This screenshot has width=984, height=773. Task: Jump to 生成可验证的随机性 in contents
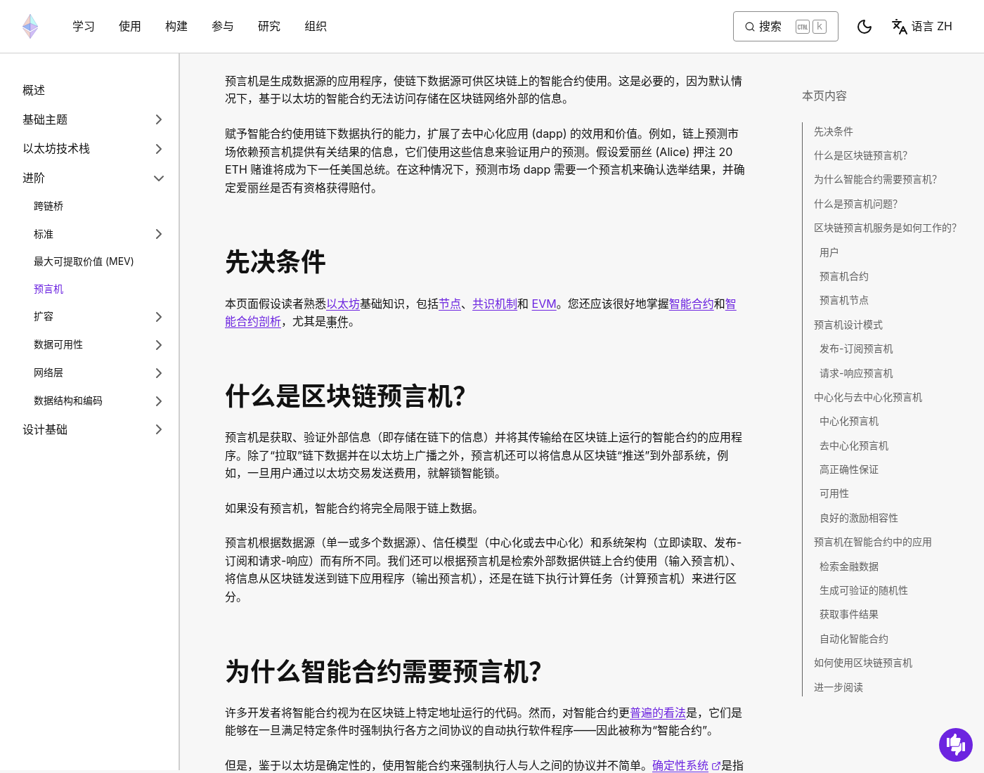coord(864,590)
